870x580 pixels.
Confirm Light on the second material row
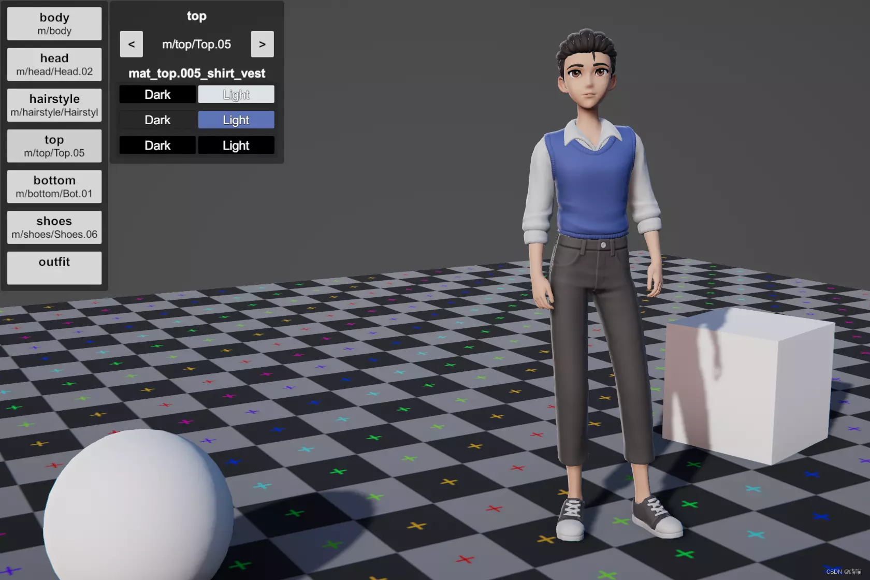point(236,120)
